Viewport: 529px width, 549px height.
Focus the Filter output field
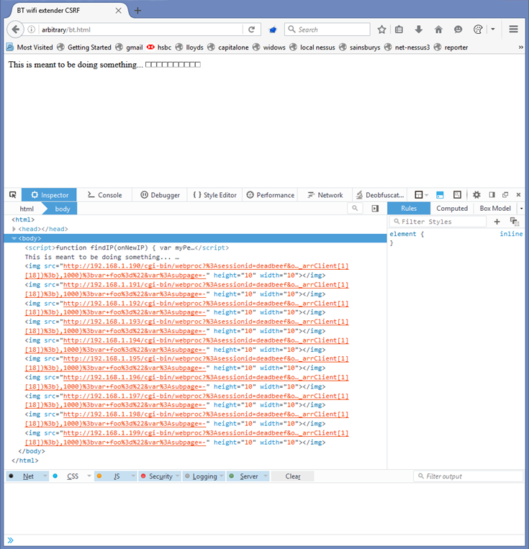click(469, 476)
